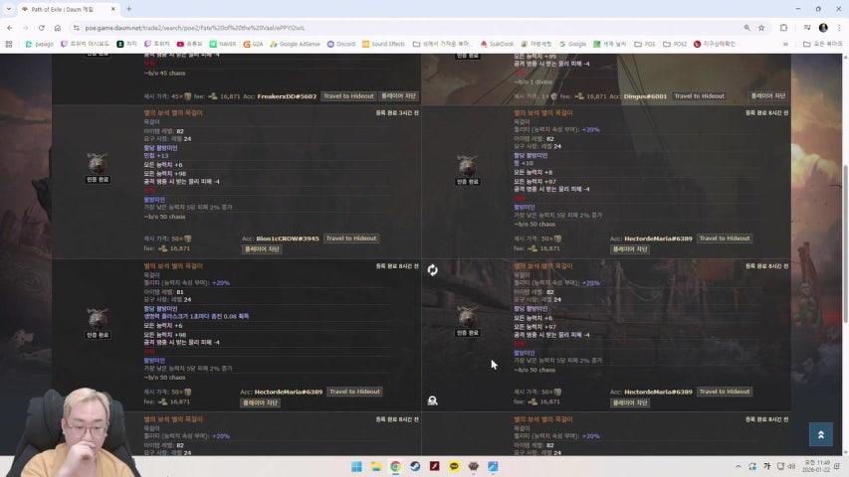Click the address bar URL field

[406, 28]
